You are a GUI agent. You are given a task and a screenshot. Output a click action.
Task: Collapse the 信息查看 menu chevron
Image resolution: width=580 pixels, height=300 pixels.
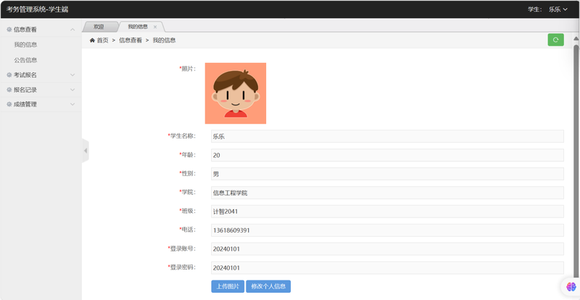point(72,30)
